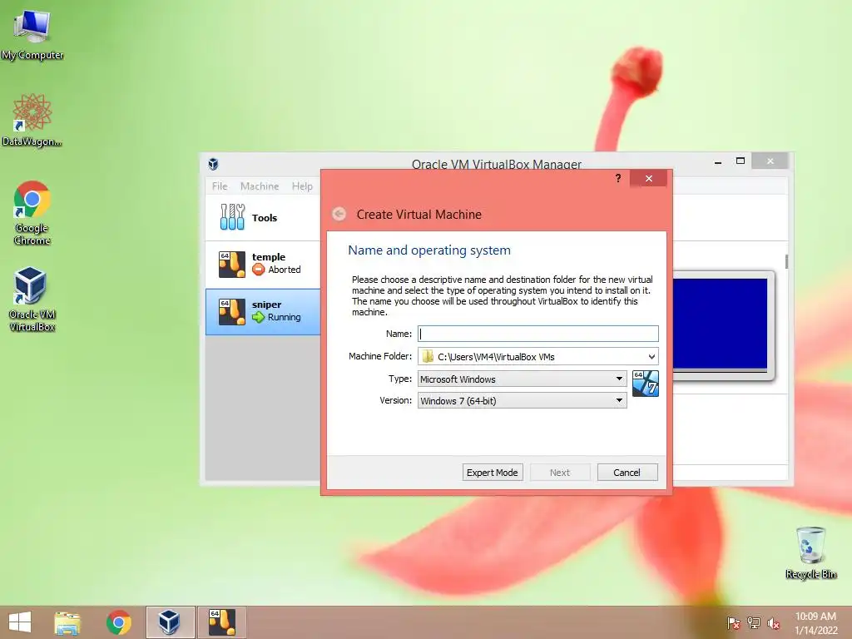Open the Recycle Bin
This screenshot has height=639, width=852.
(x=810, y=552)
